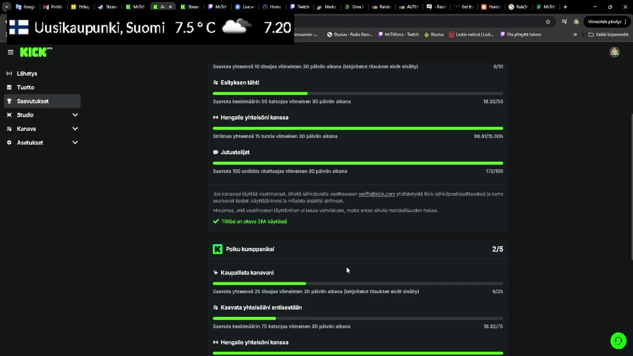Bookmark this page with the star icon
The image size is (633, 356).
548,22
